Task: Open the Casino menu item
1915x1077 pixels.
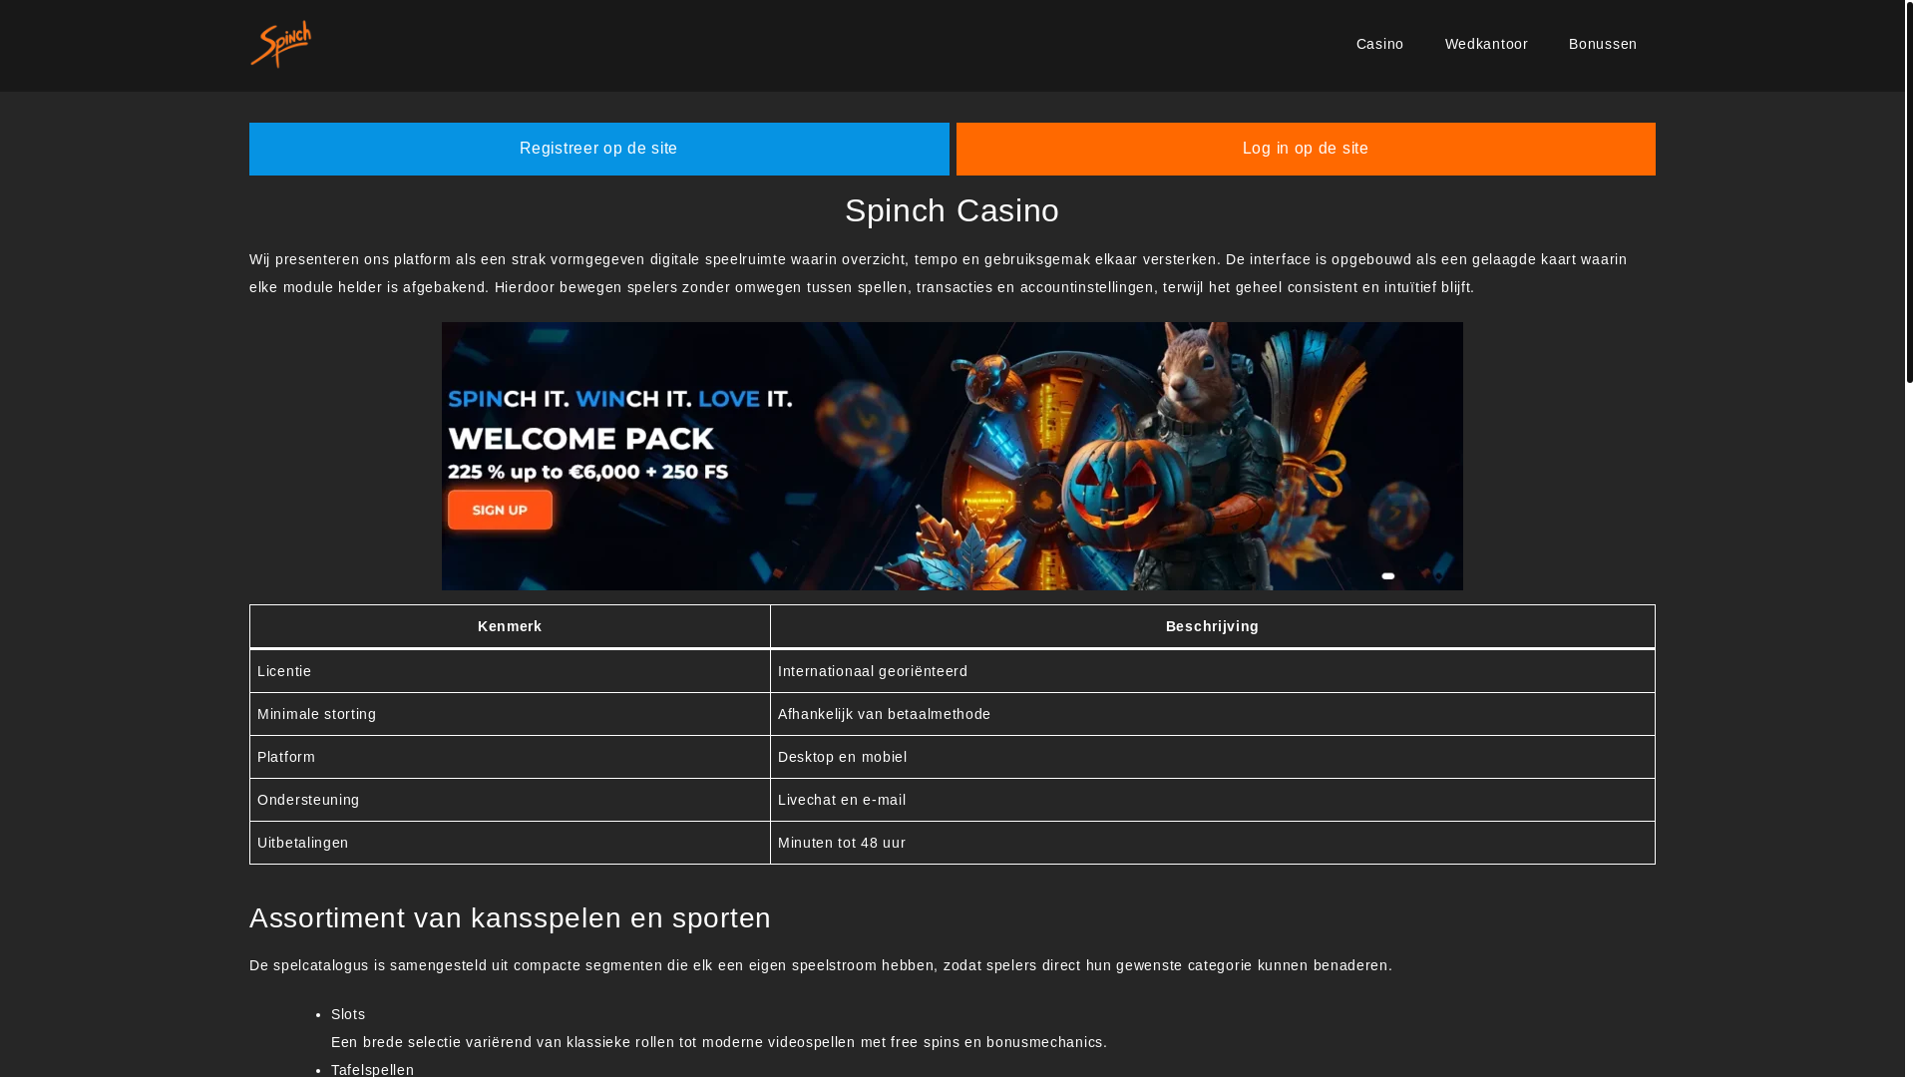Action: tap(1379, 44)
